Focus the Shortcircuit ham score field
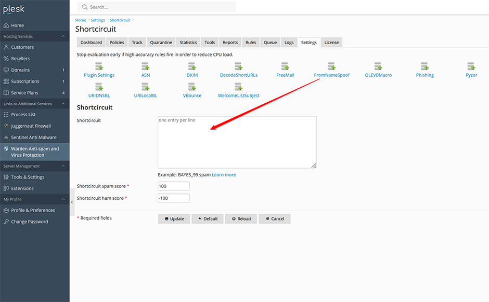 pyautogui.click(x=174, y=198)
